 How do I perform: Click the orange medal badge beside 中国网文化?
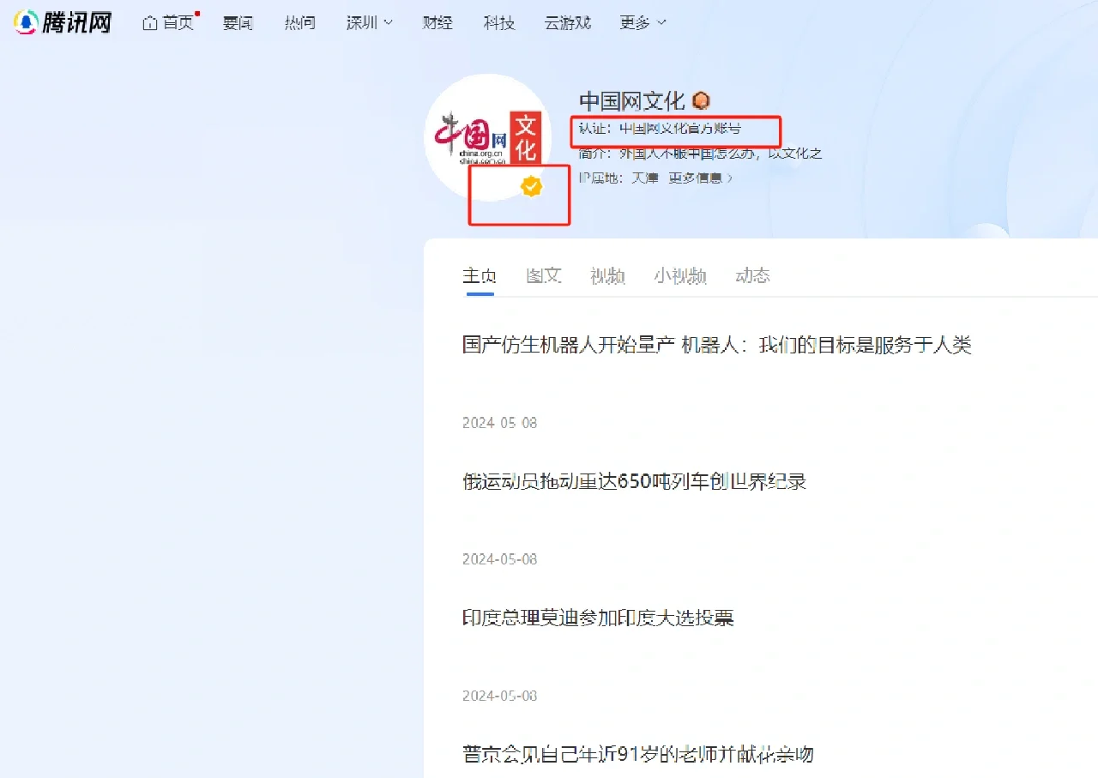[701, 101]
